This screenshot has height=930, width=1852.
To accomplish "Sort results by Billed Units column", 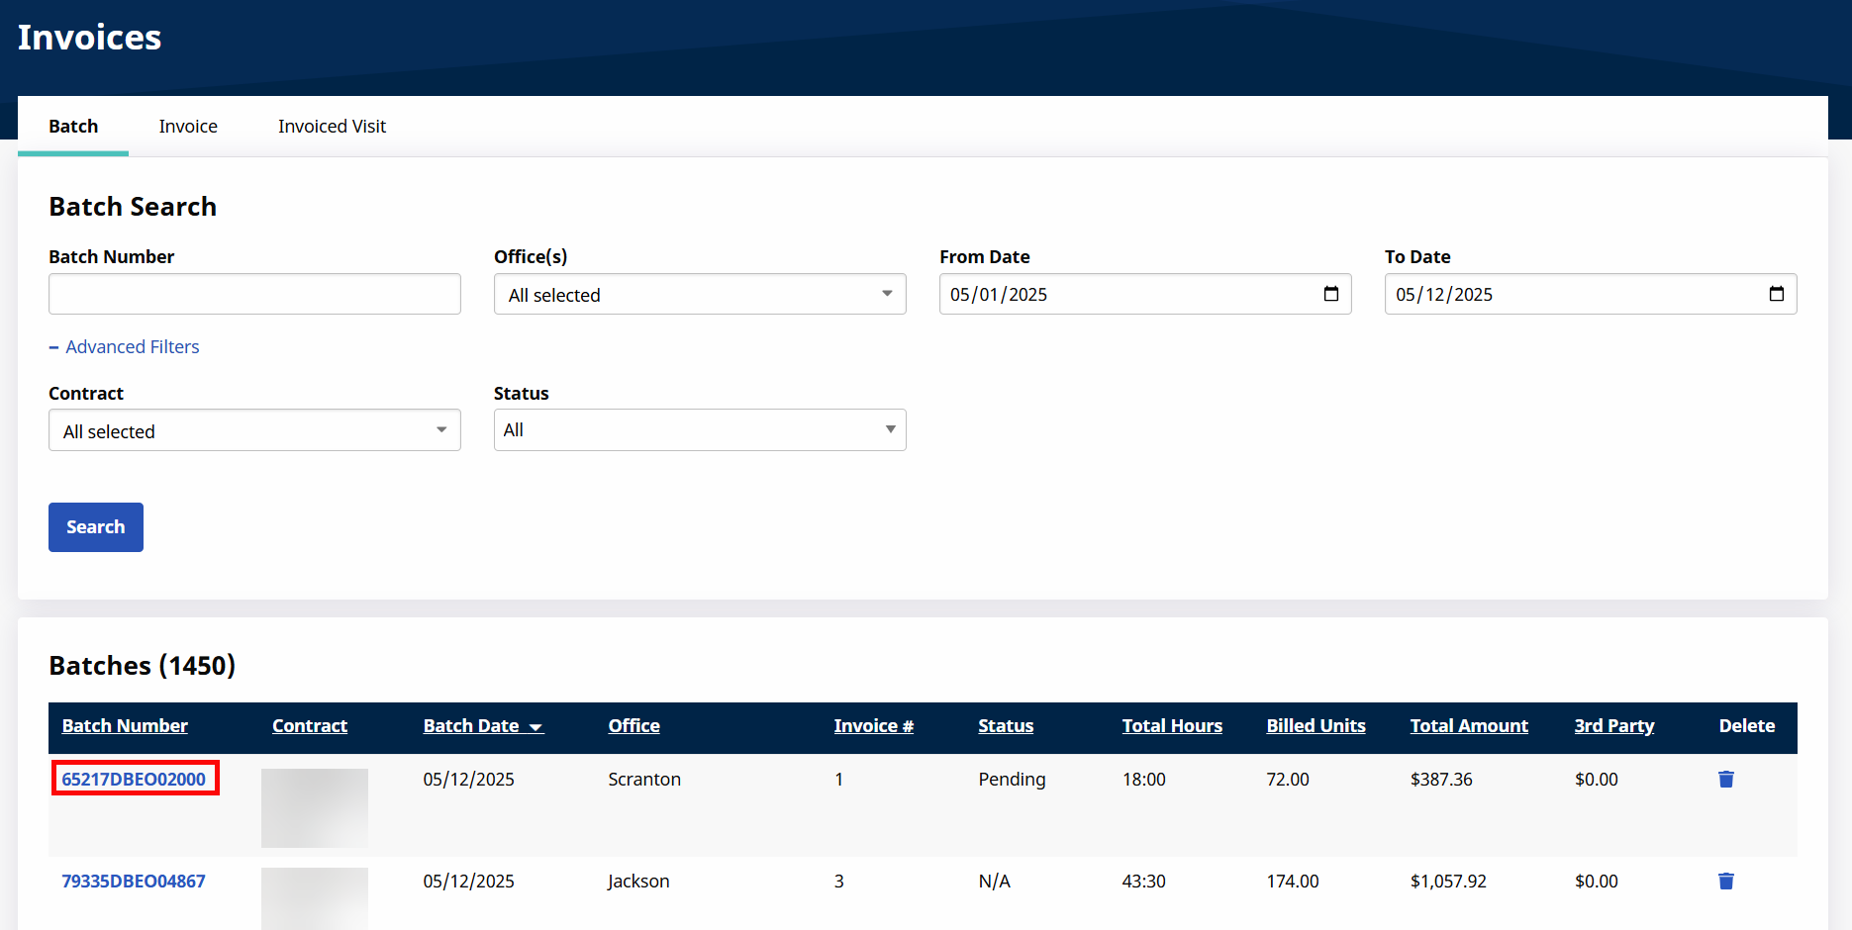I will 1316,725.
